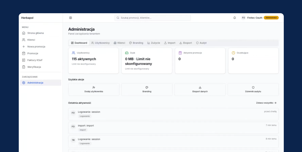
Task: Navigate to Nowa promocja in sidebar
Action: coord(36,47)
